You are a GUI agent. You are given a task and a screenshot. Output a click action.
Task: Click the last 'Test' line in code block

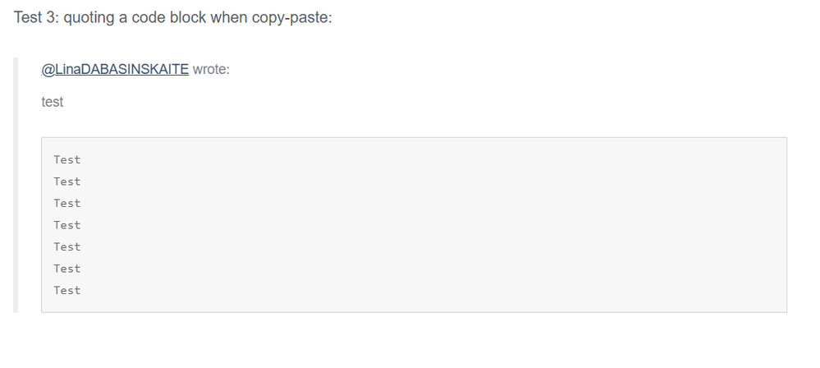[x=67, y=291]
